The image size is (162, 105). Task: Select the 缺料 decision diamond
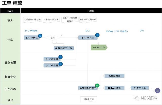tap(52, 38)
